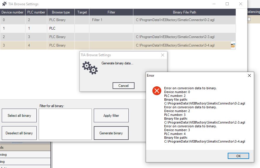
Task: Click the empty Target cell of device 0
Action: click(82, 20)
